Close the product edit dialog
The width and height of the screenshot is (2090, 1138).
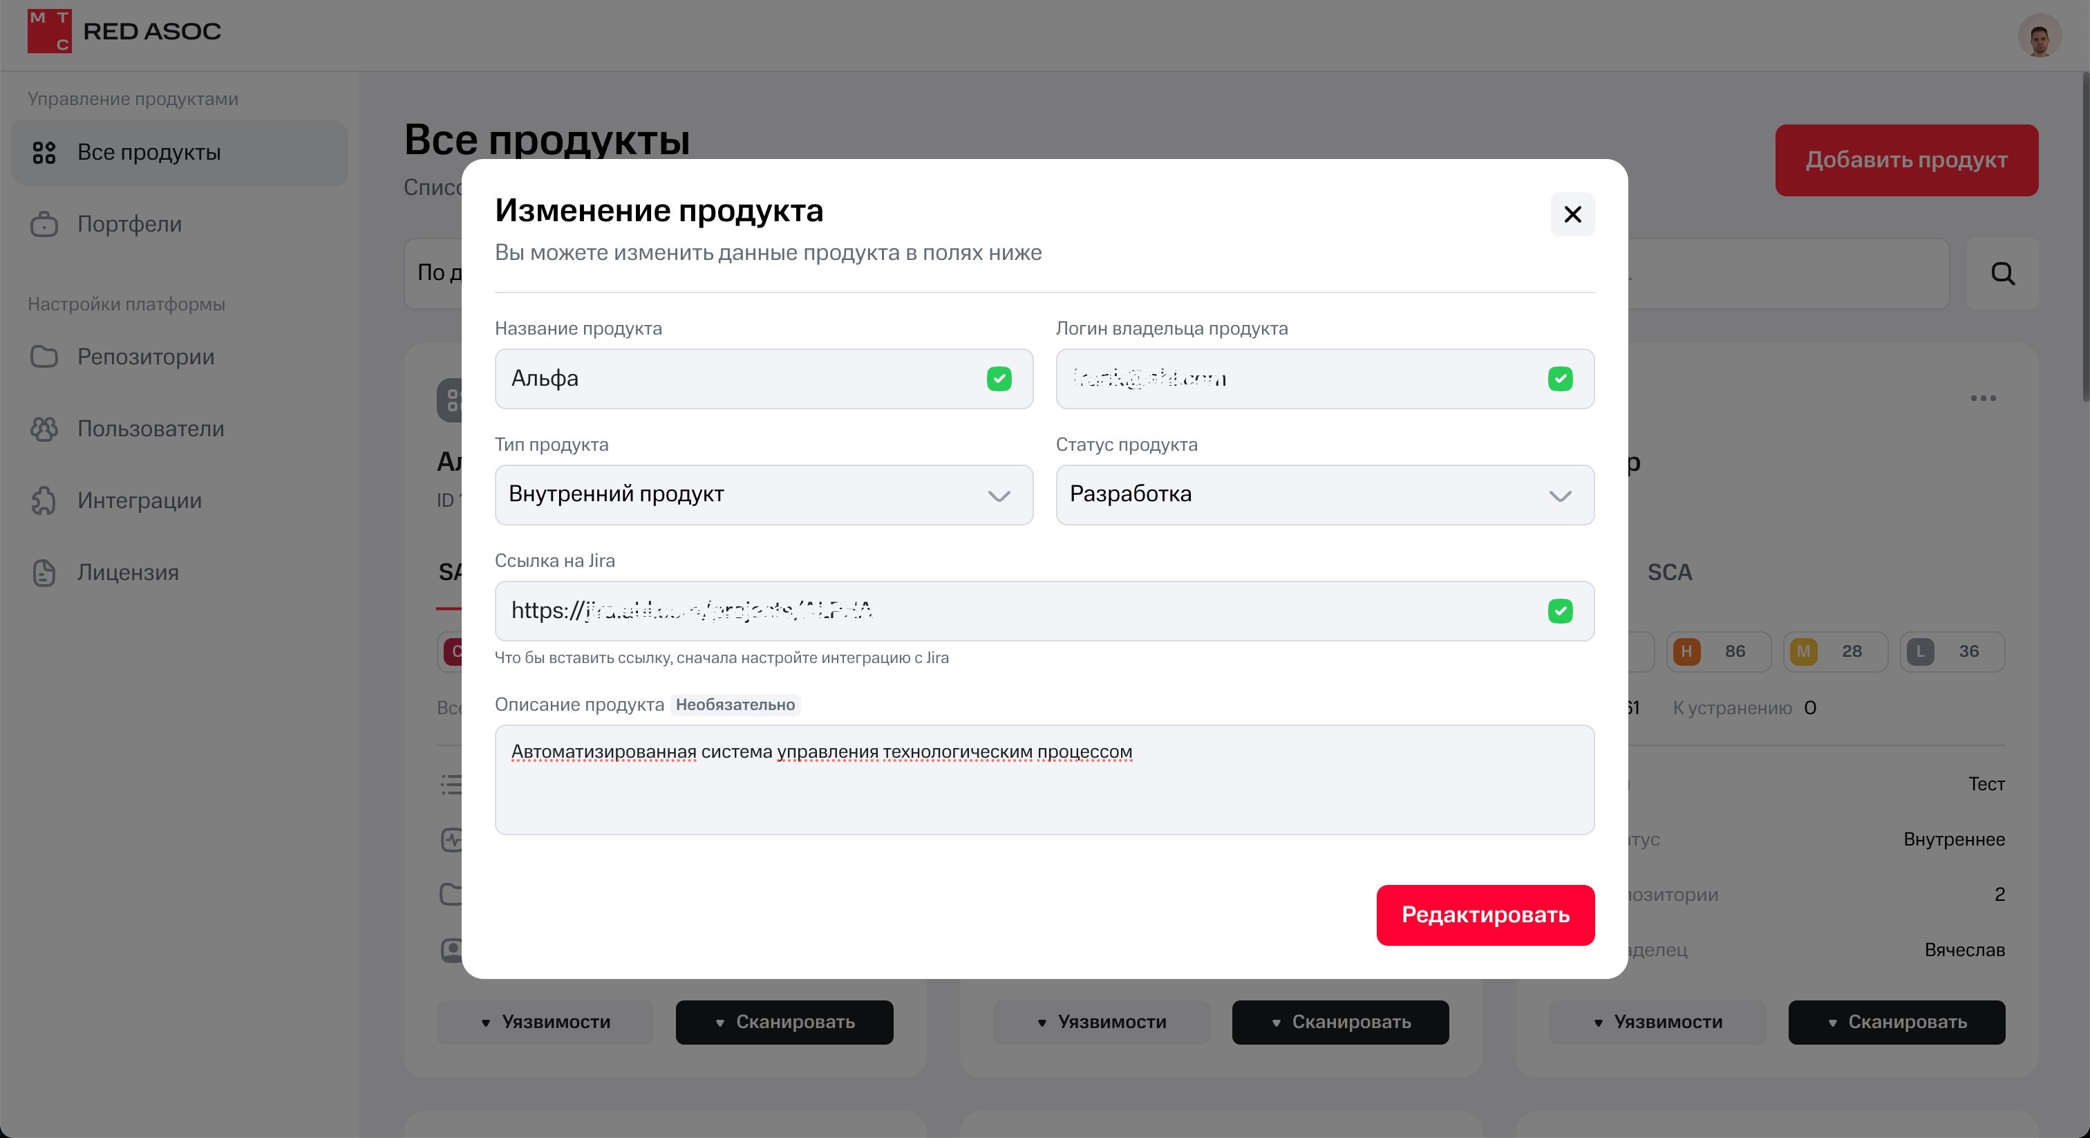[1572, 214]
